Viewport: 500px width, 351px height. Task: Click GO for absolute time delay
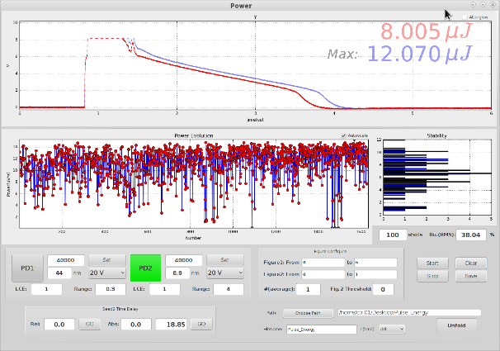(x=201, y=325)
